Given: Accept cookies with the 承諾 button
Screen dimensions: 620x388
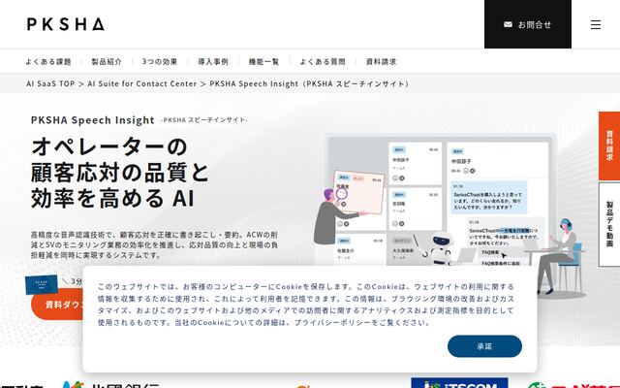Looking at the screenshot, I should click(x=484, y=346).
